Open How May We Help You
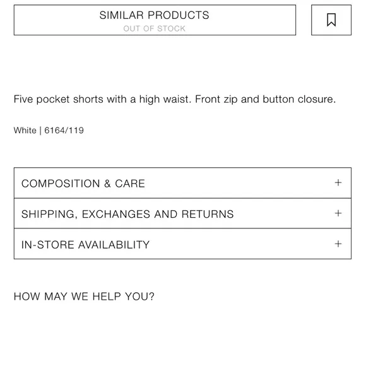 tap(84, 297)
